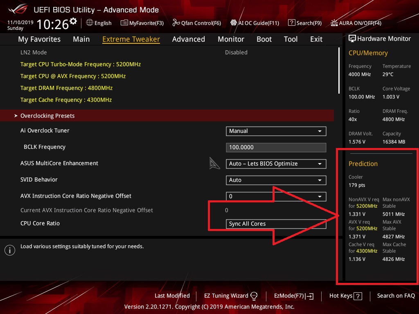Open Search on FAQ link
419x314 pixels.
click(396, 296)
